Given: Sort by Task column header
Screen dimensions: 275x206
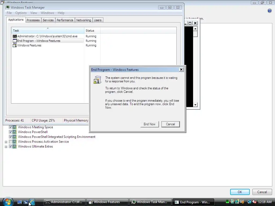Looking at the screenshot, I should [48, 31].
